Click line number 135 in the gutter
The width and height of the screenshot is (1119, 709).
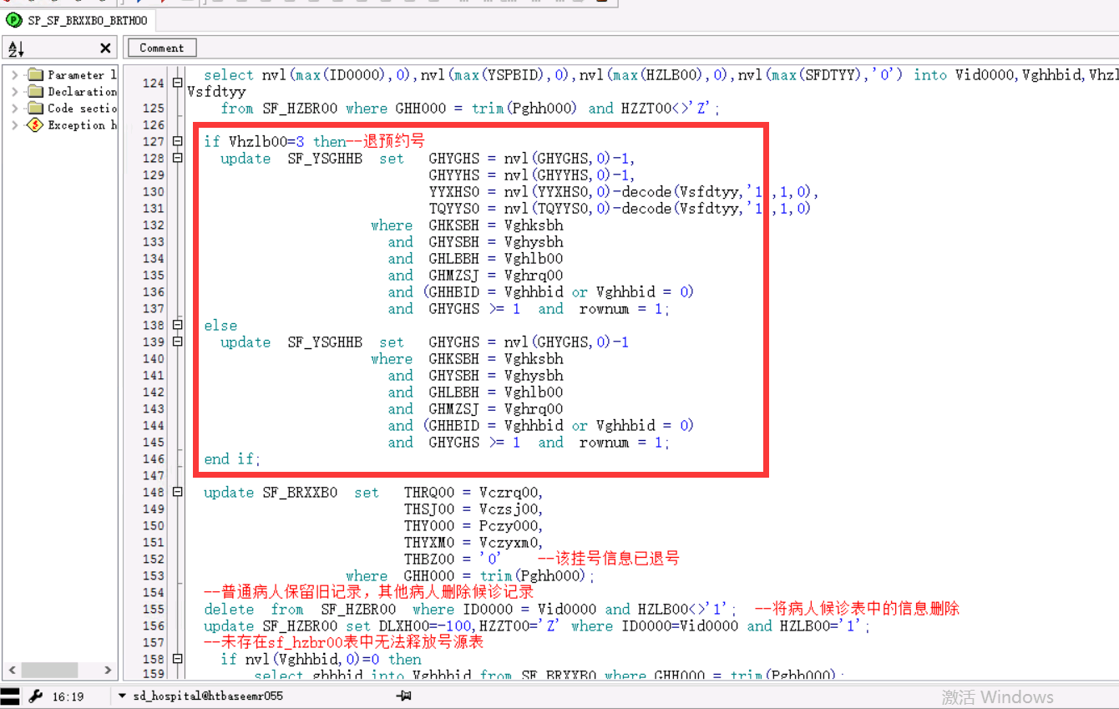click(x=154, y=276)
